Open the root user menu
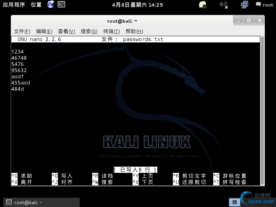Image resolution: width=276 pixels, height=207 pixels. [x=264, y=5]
